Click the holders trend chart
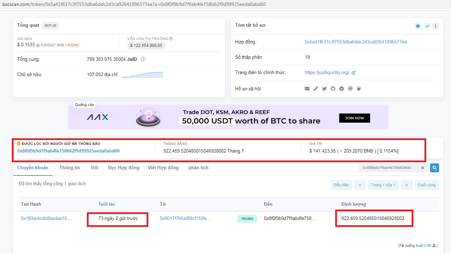This screenshot has height=254, width=454. (x=142, y=75)
